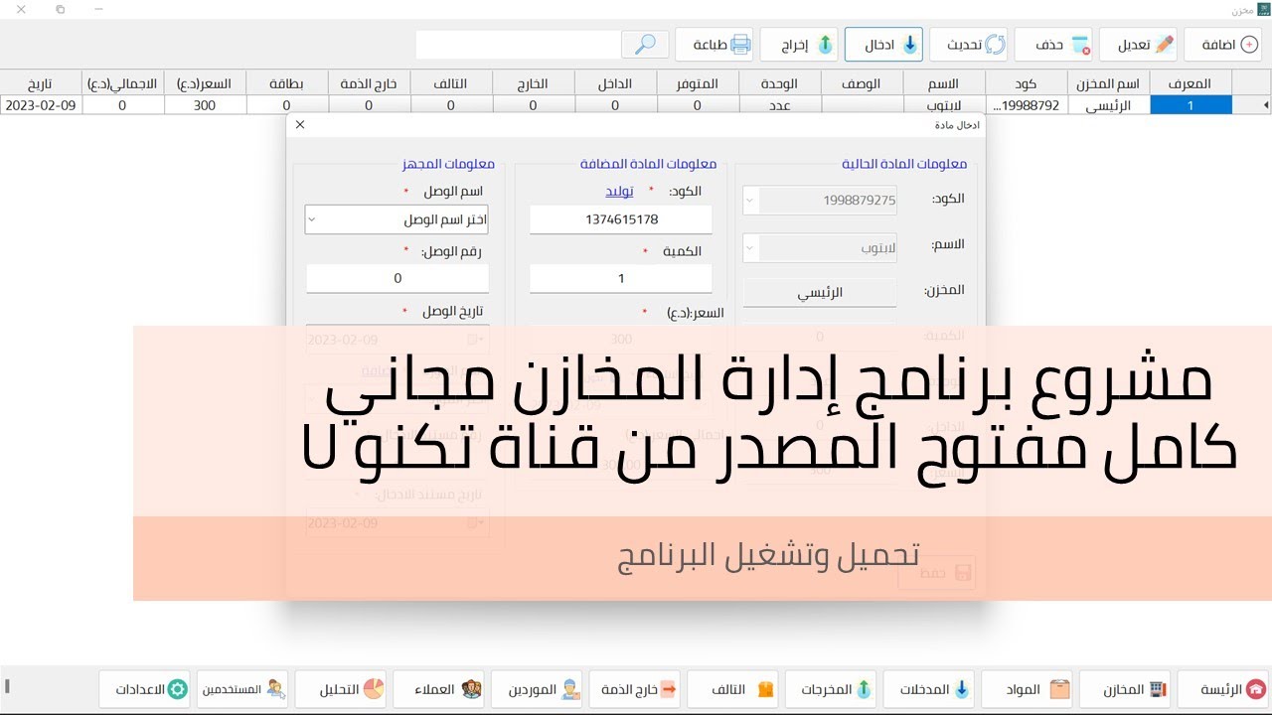
Task: Click the code cell 19988792... in the row
Action: pos(1028,105)
